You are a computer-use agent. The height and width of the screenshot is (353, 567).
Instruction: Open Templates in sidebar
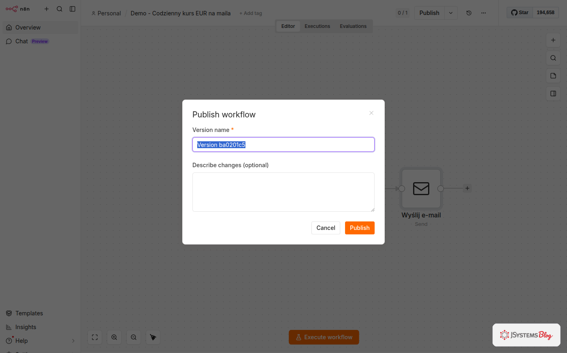pos(40,313)
